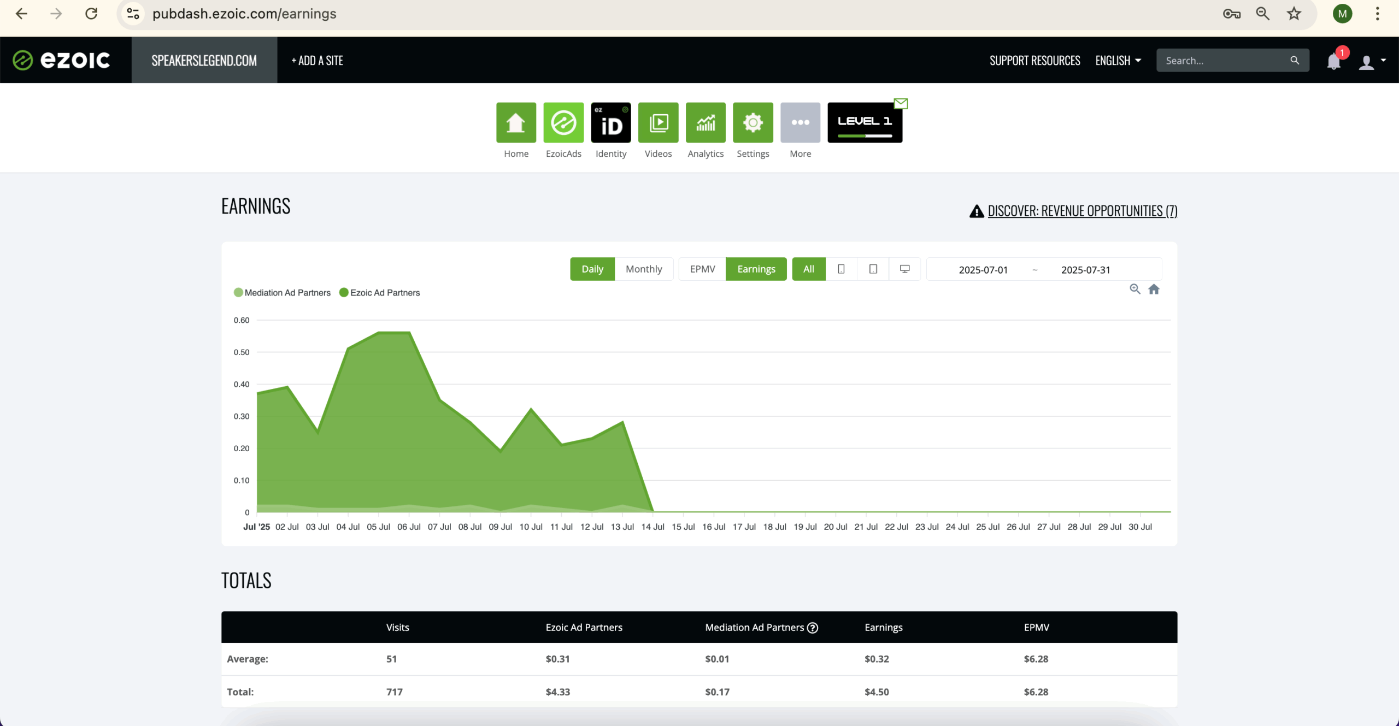
Task: Click the chart zoom magnifier icon
Action: point(1135,289)
